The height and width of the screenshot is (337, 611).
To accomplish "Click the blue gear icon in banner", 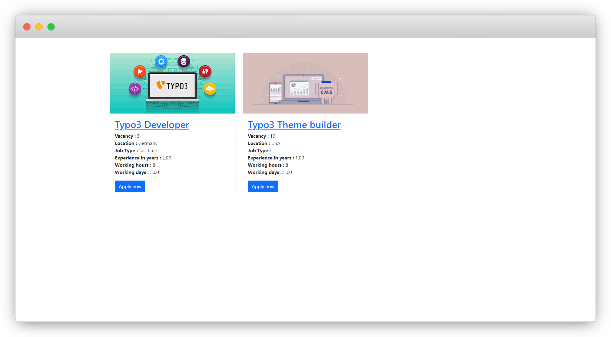I will tap(161, 62).
